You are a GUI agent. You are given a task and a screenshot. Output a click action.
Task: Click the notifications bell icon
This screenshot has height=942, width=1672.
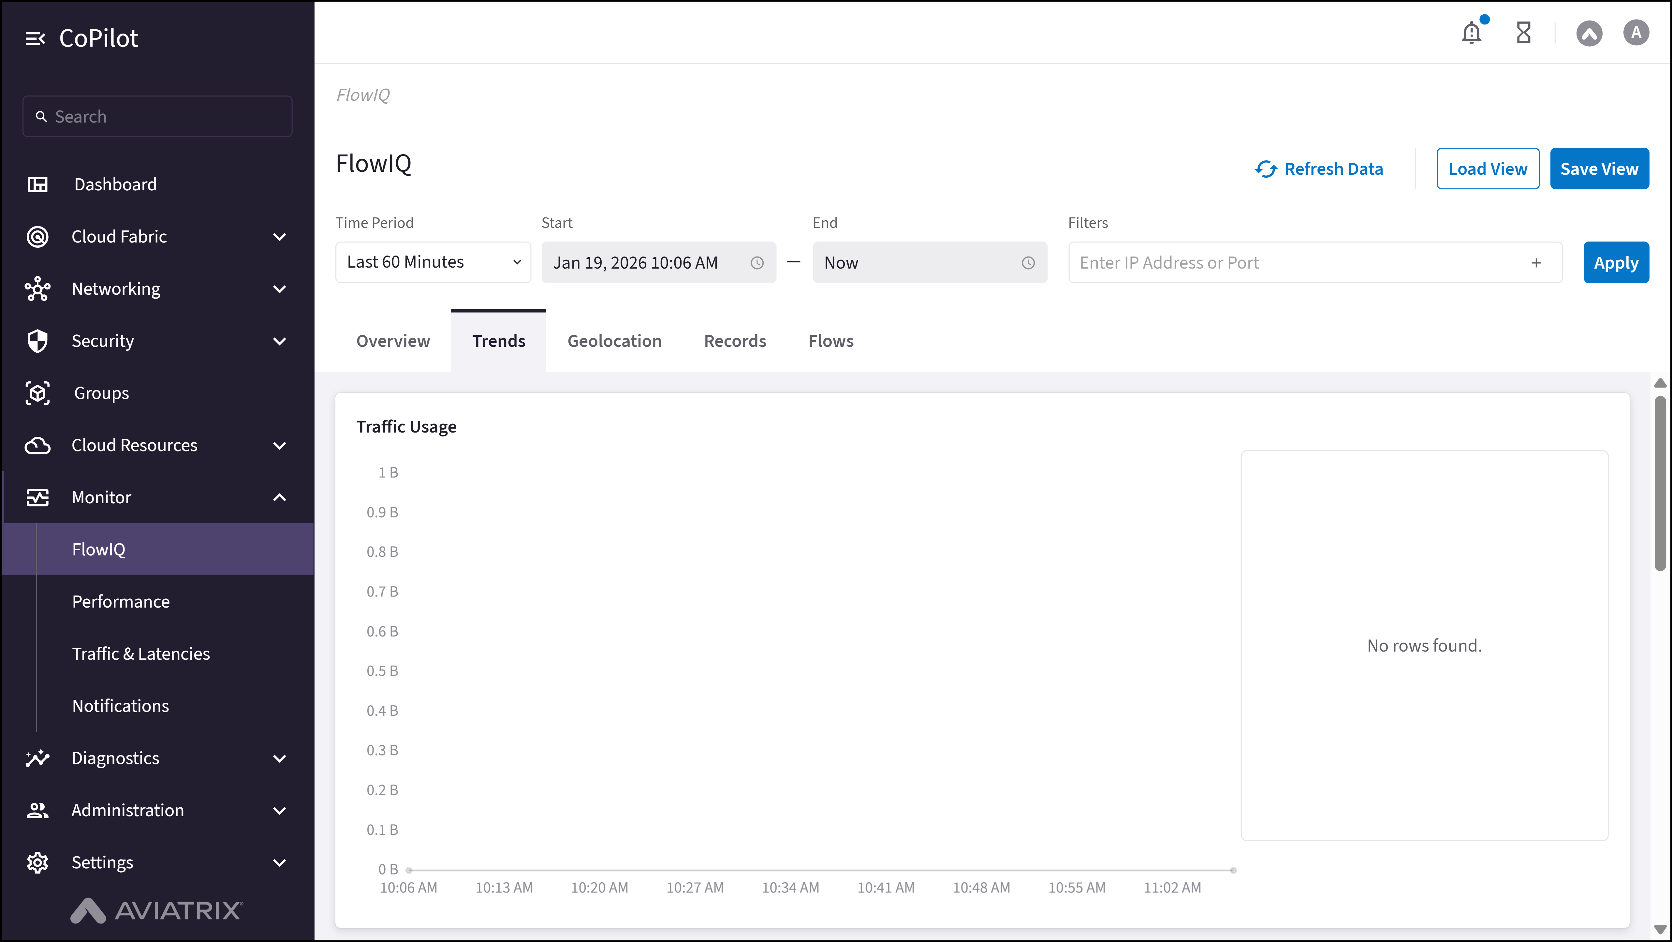[1471, 33]
